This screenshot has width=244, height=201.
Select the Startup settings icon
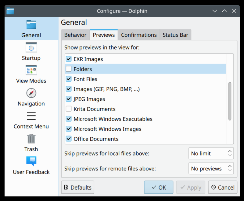point(31,47)
